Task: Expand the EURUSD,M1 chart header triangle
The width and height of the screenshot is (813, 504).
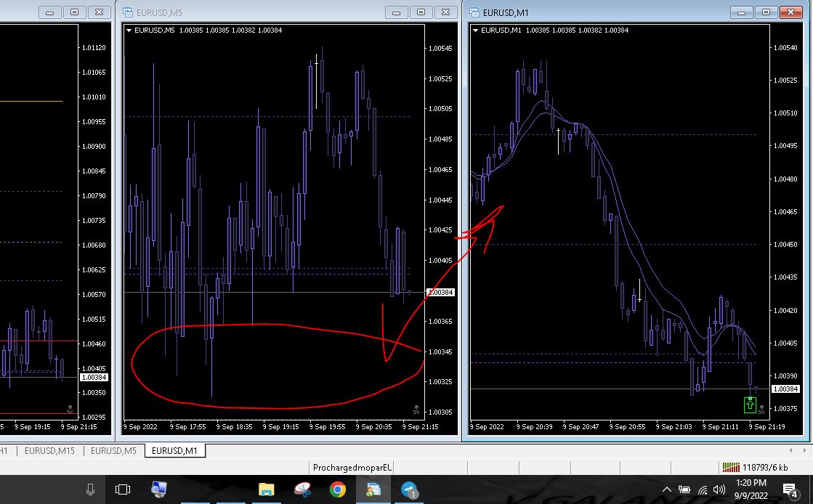Action: [475, 30]
